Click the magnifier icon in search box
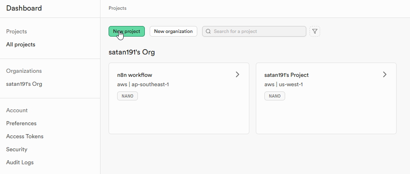This screenshot has width=410, height=174. (208, 31)
